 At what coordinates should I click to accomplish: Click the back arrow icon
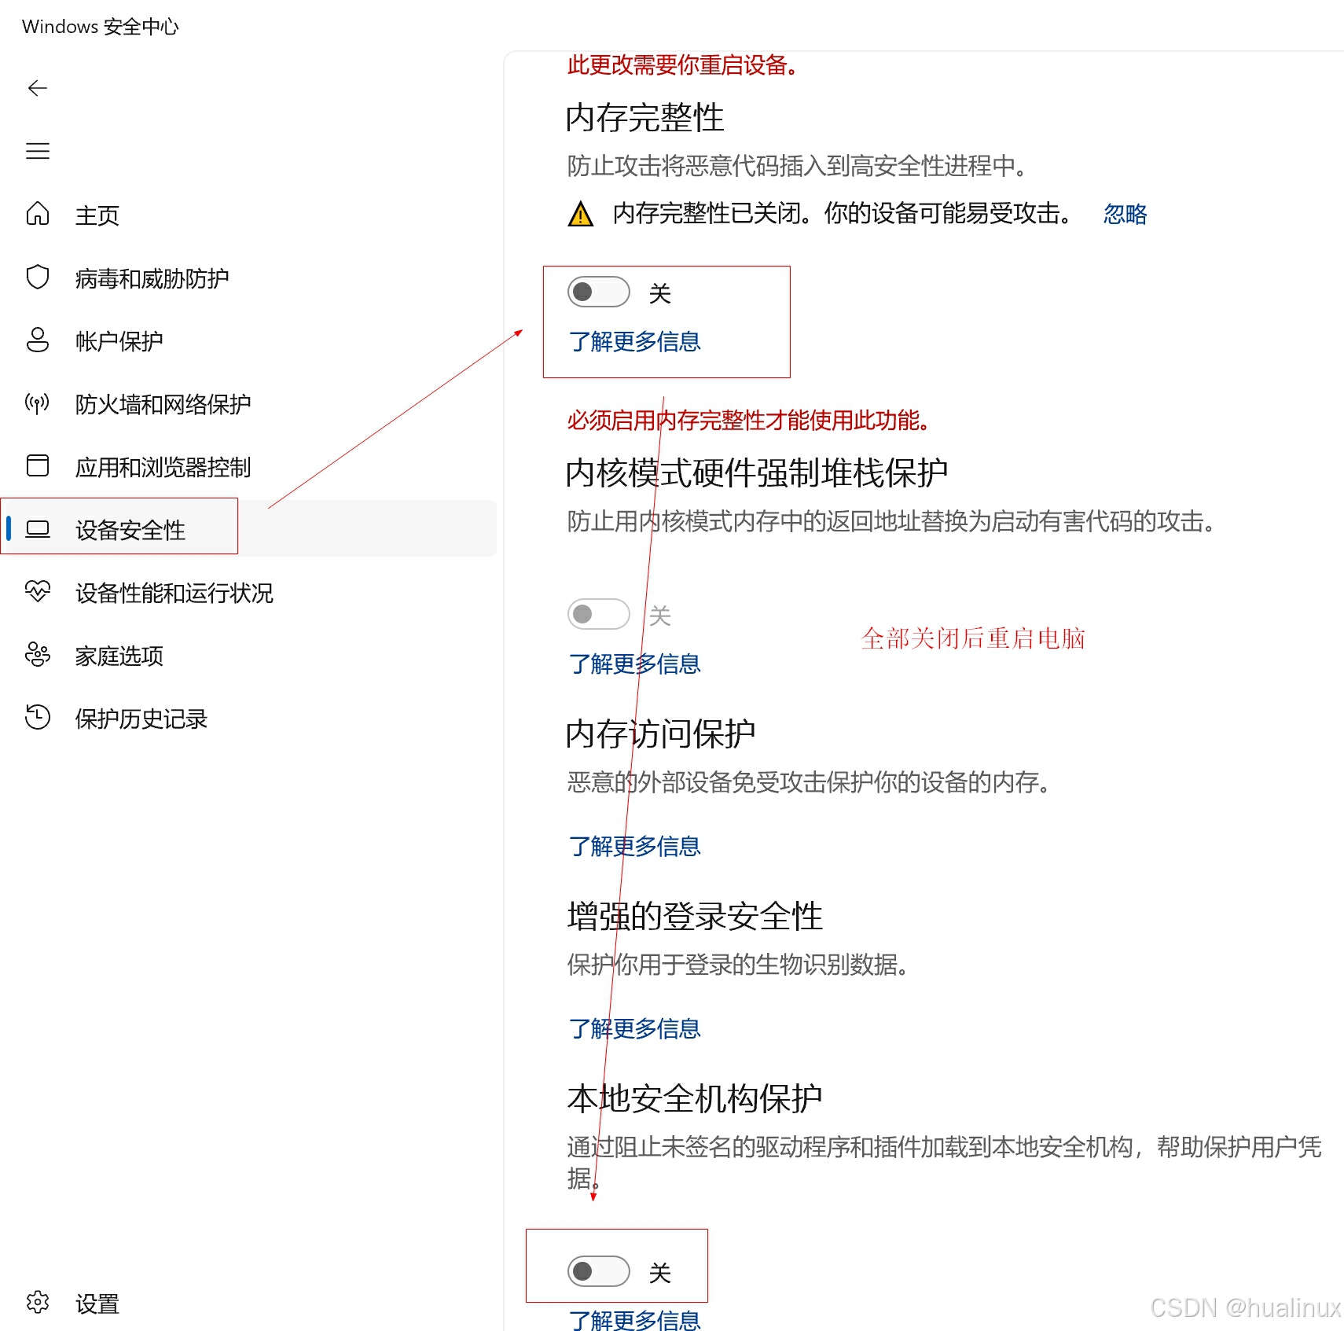38,88
